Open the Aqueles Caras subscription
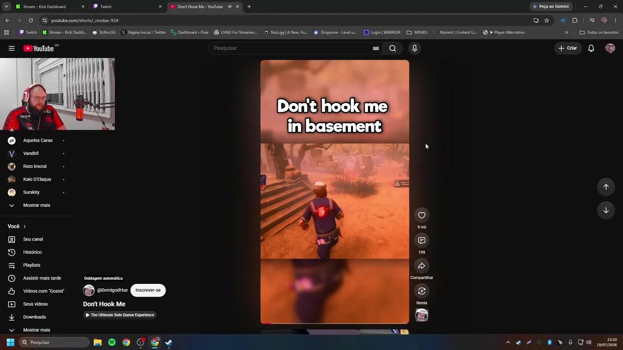 [37, 140]
